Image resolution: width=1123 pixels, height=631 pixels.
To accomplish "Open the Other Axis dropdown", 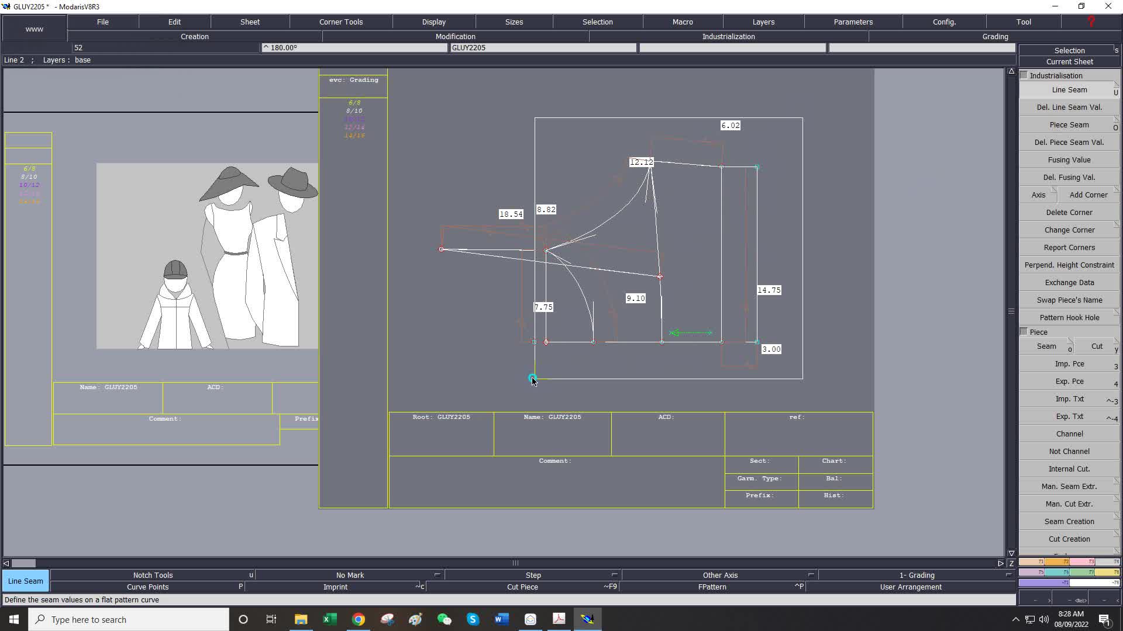I will pyautogui.click(x=720, y=575).
